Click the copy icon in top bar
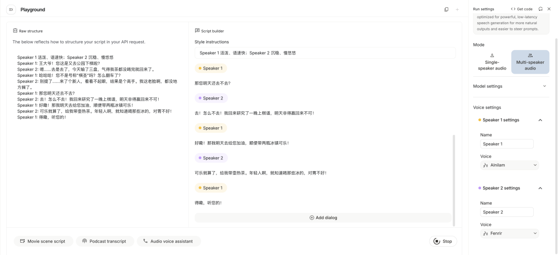This screenshot has width=558, height=255. point(446,9)
